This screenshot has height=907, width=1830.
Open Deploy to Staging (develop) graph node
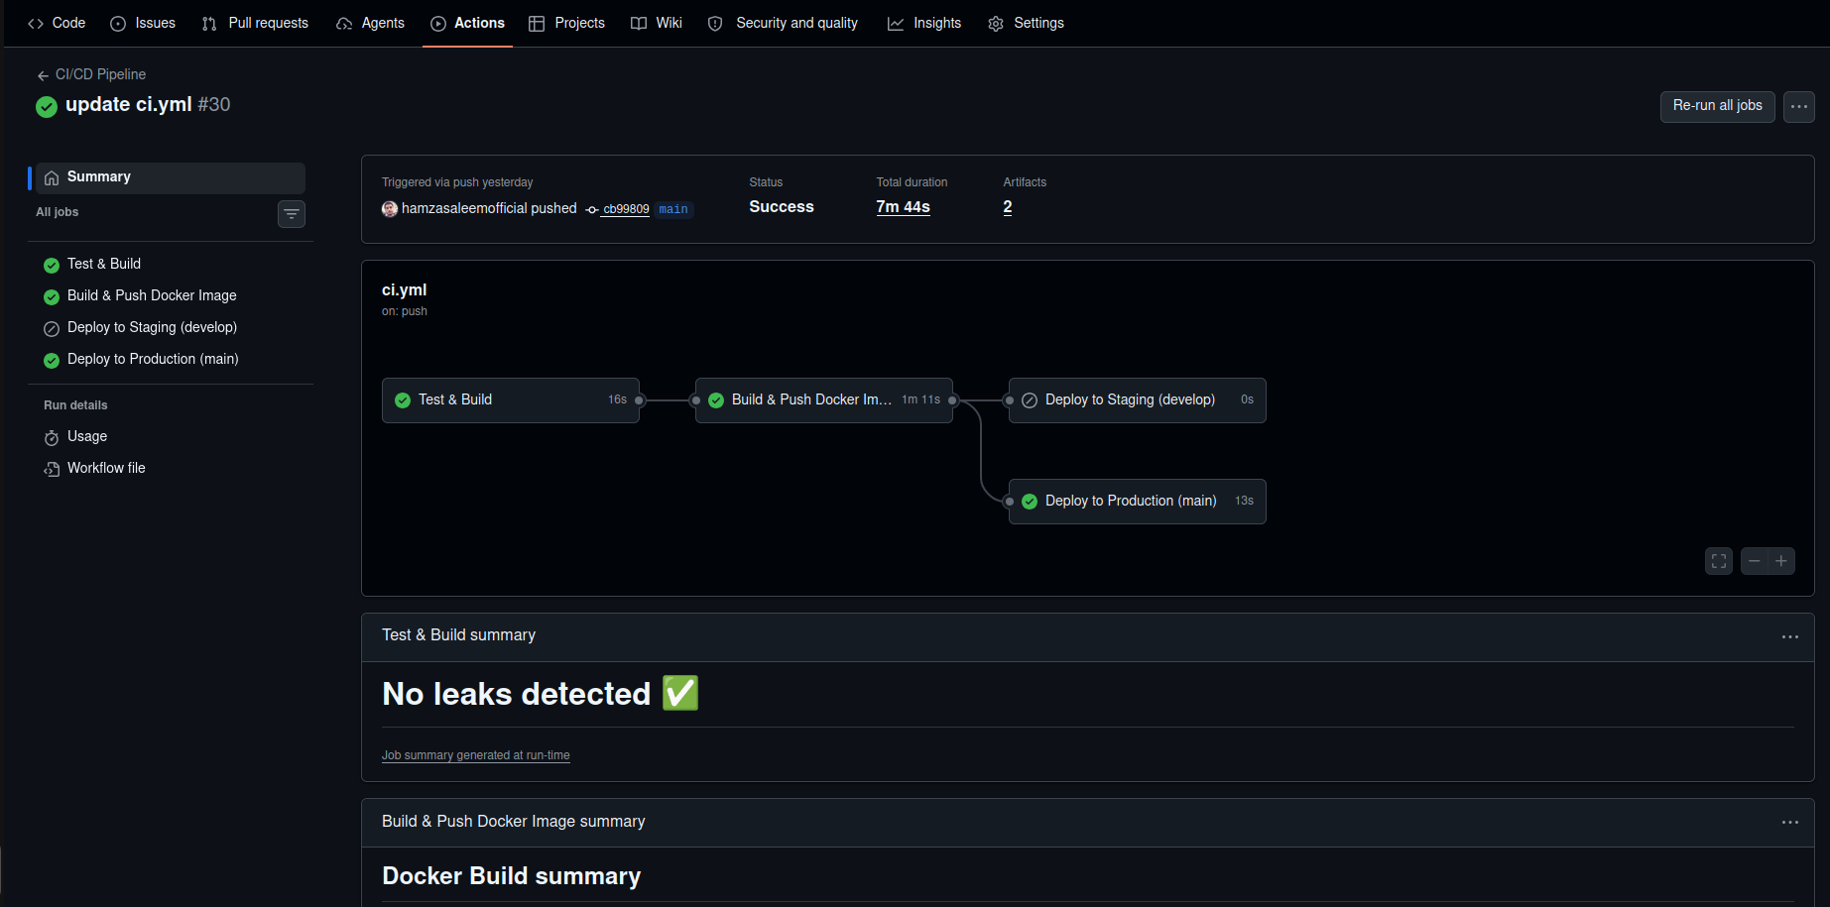pyautogui.click(x=1138, y=400)
